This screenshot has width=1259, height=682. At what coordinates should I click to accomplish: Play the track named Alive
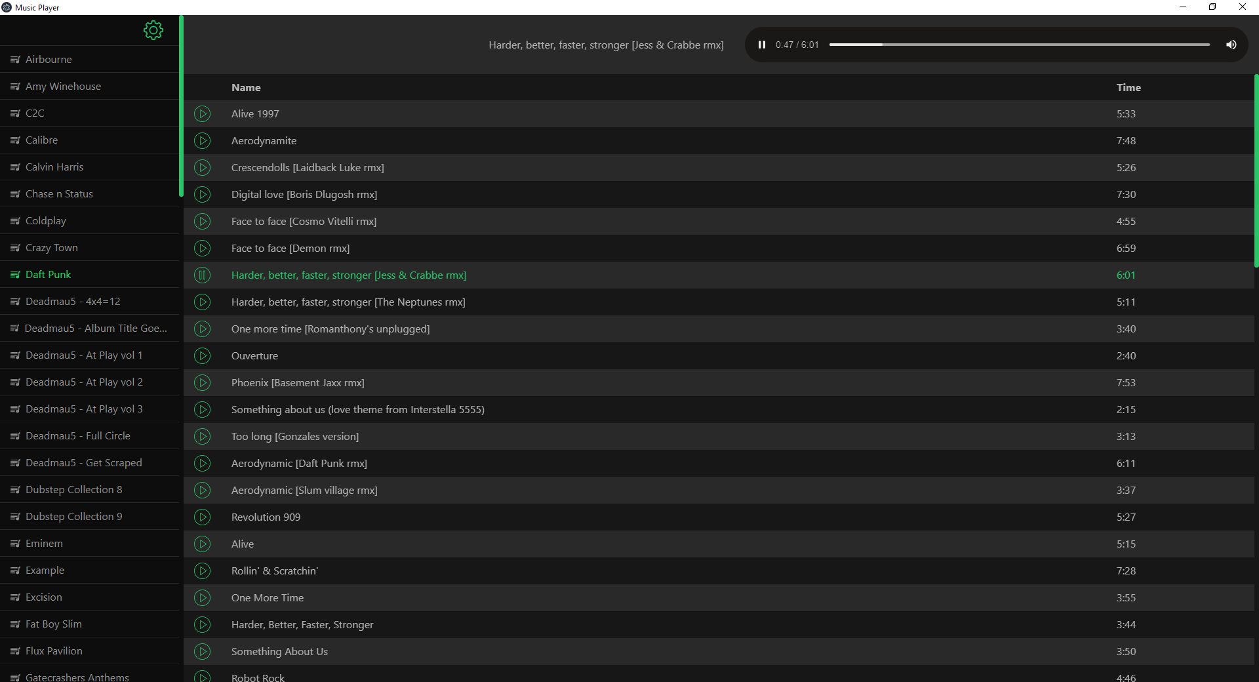click(x=203, y=544)
